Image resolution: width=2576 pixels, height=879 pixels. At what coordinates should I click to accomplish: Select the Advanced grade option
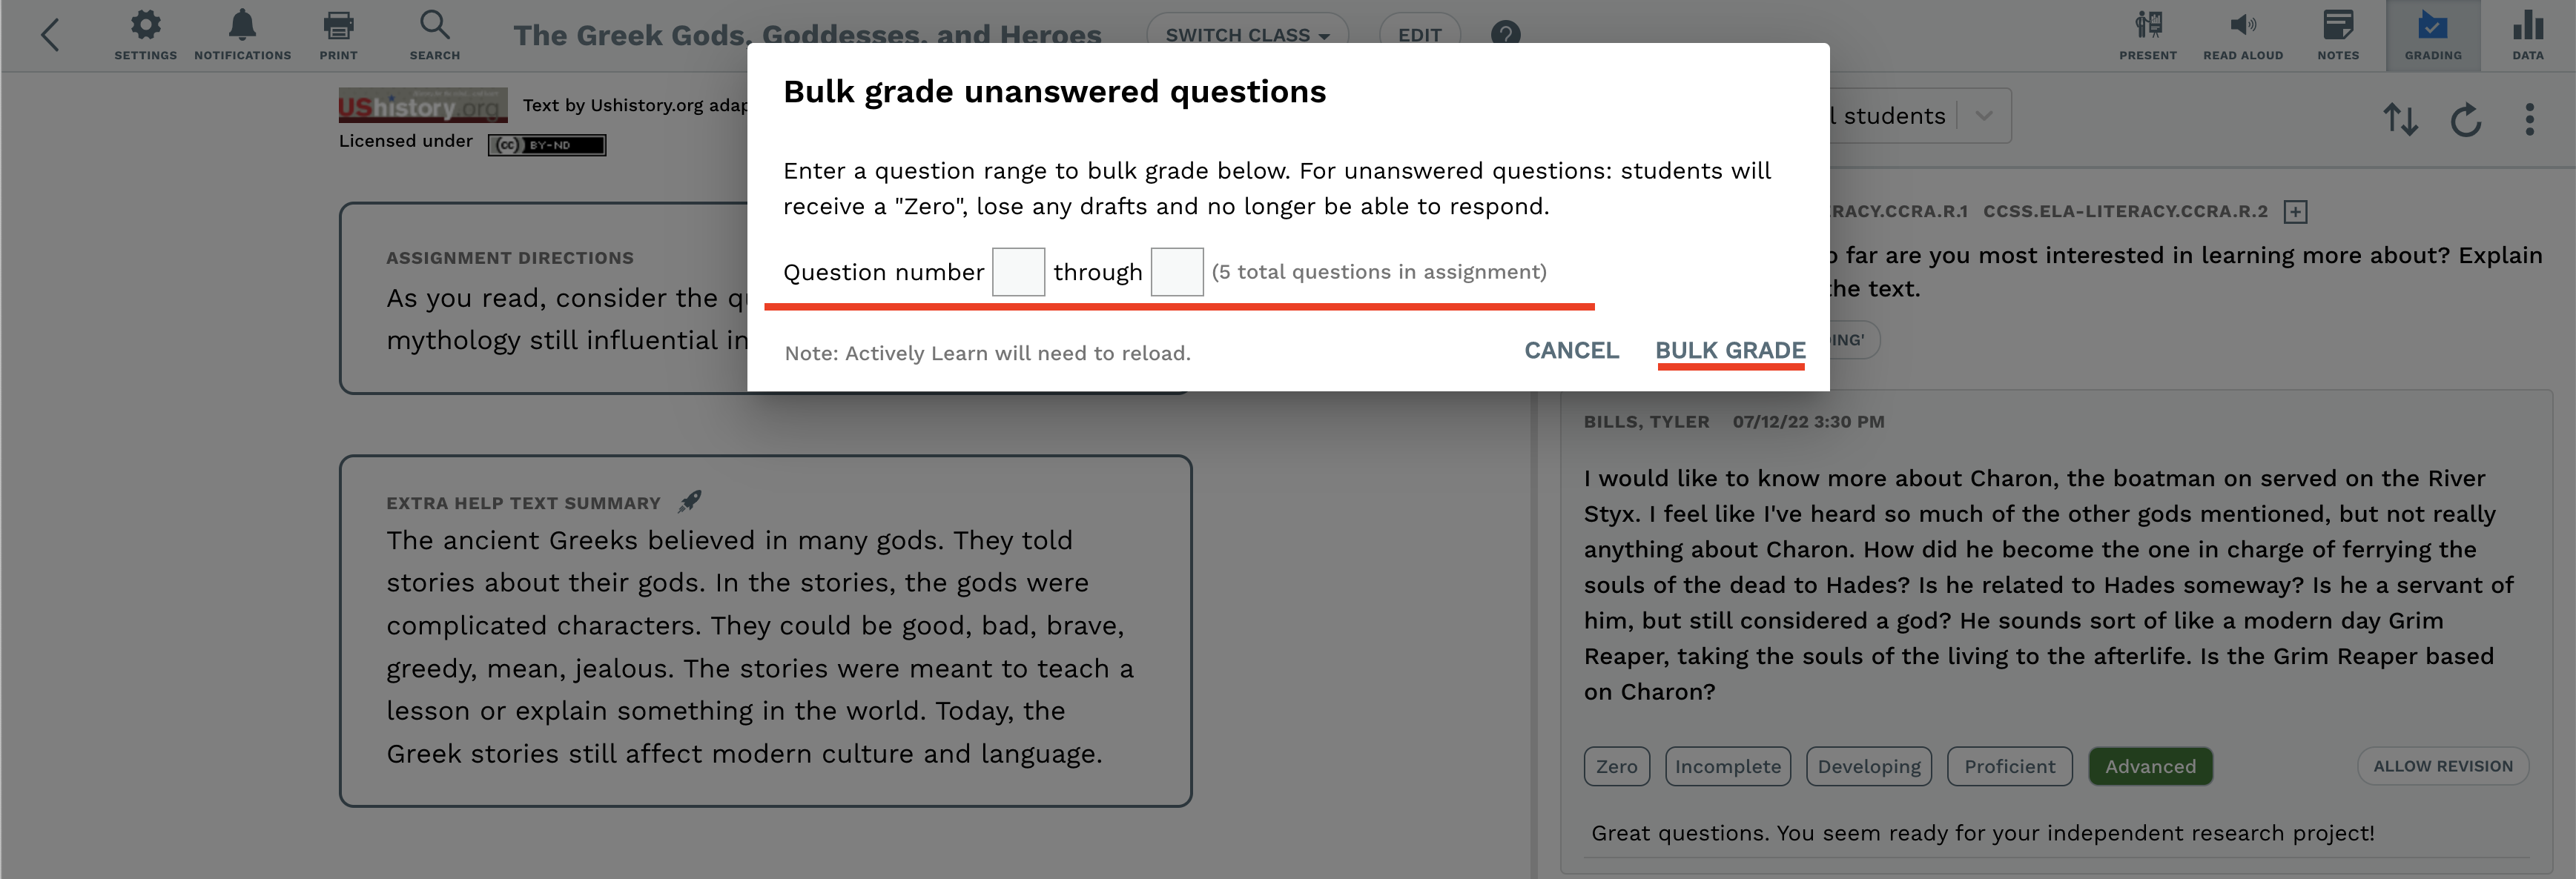2150,766
